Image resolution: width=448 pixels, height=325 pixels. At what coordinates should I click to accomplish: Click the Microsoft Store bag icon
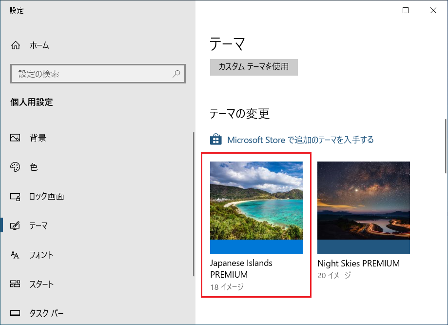[216, 140]
